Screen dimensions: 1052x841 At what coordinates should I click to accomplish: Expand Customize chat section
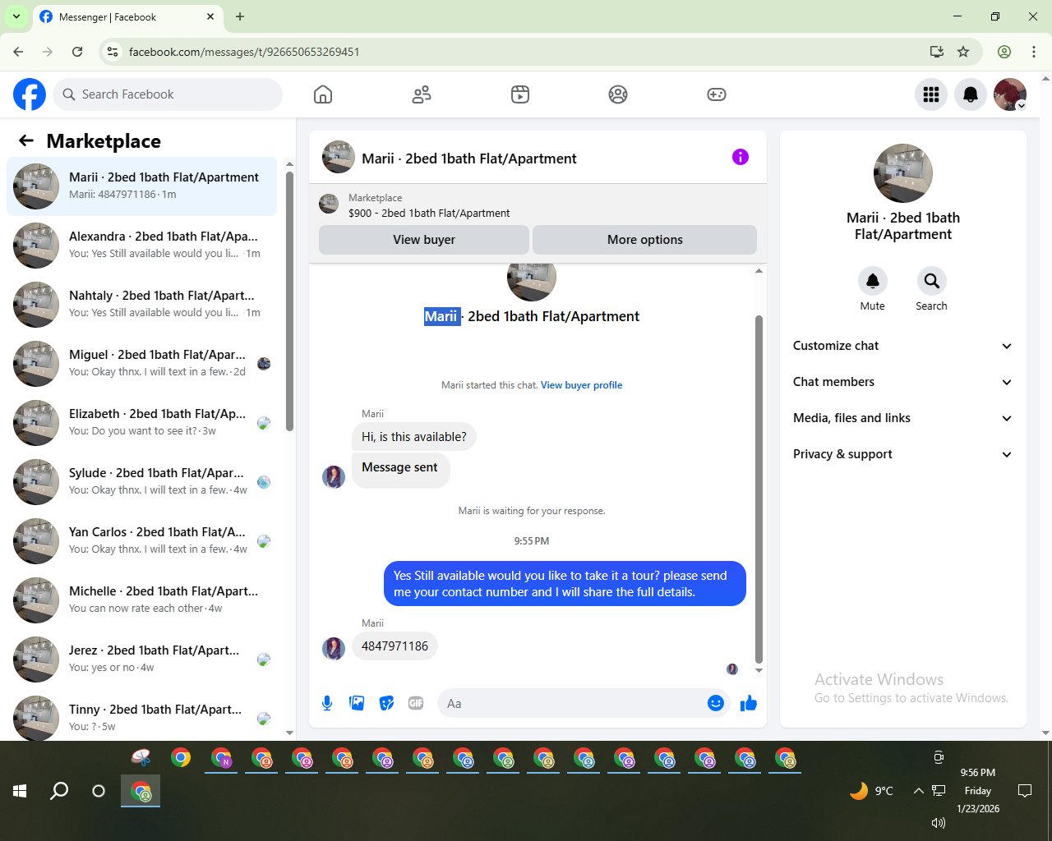(902, 346)
